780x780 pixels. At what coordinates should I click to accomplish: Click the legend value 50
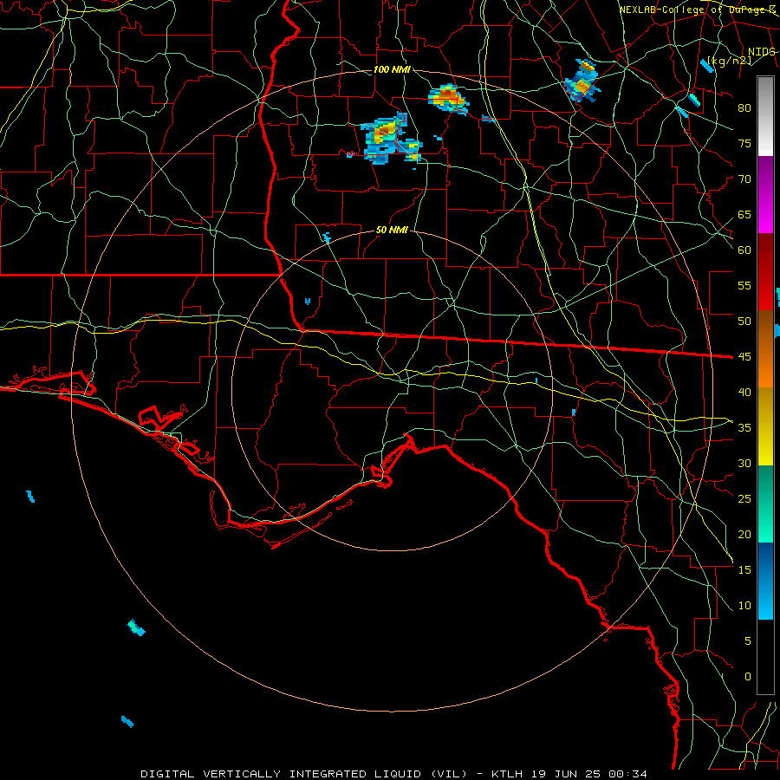pos(744,322)
